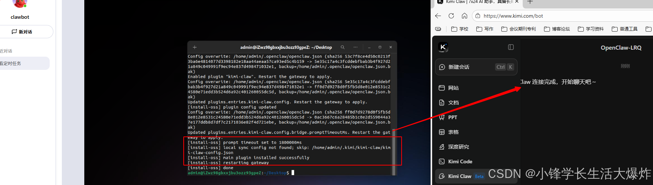The image size is (653, 185).
Task: Click the Kimi Claw tab title
Action: (479, 1)
